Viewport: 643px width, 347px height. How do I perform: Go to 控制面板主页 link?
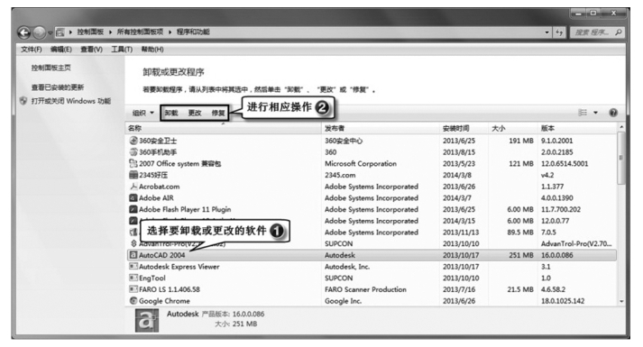(x=51, y=68)
